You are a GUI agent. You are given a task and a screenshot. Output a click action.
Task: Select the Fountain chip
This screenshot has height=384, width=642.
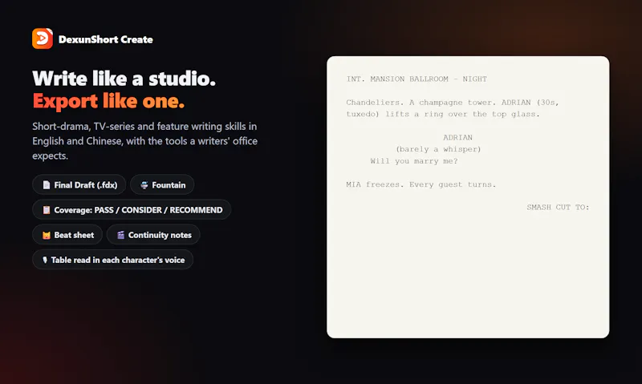pyautogui.click(x=162, y=185)
